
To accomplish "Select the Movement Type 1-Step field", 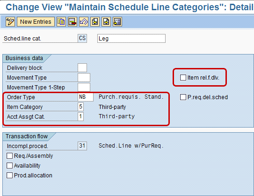I will point(84,88).
